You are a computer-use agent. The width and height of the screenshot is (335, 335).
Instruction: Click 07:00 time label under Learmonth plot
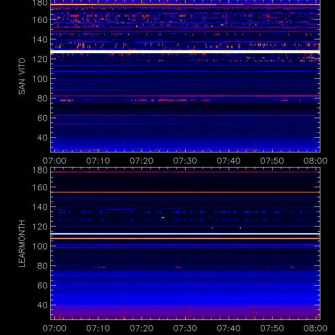pyautogui.click(x=54, y=328)
